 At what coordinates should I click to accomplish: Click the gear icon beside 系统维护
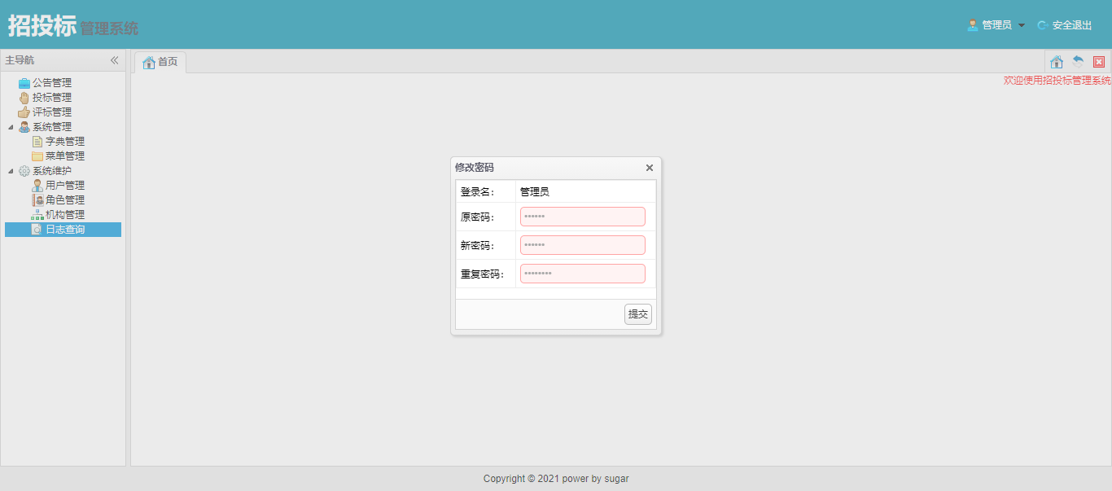click(24, 171)
